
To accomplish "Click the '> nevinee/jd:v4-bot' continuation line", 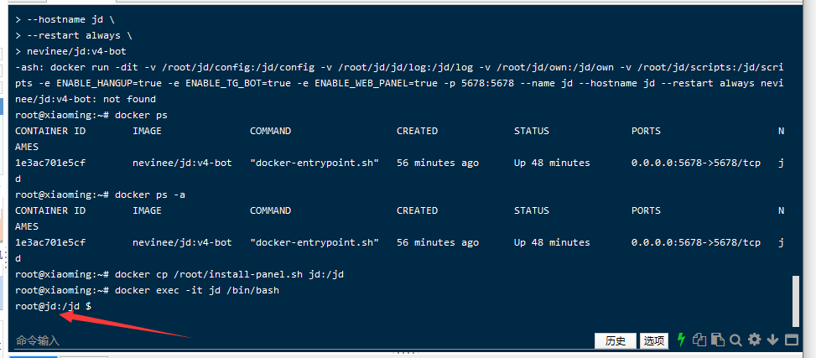I will click(75, 51).
